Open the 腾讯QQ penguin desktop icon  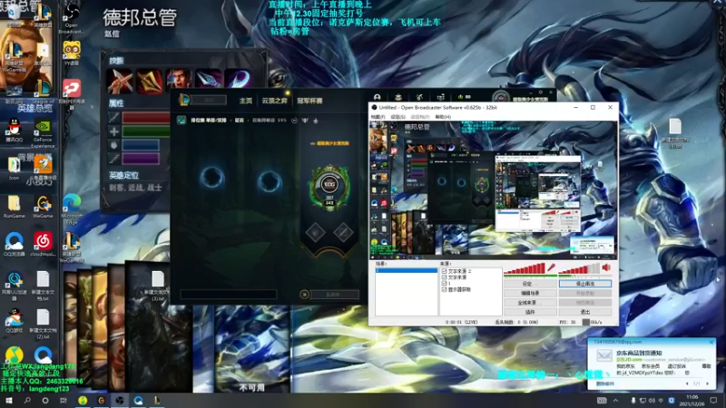(14, 131)
